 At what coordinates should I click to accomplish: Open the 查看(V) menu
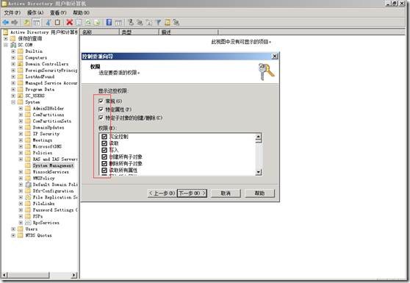pyautogui.click(x=58, y=12)
